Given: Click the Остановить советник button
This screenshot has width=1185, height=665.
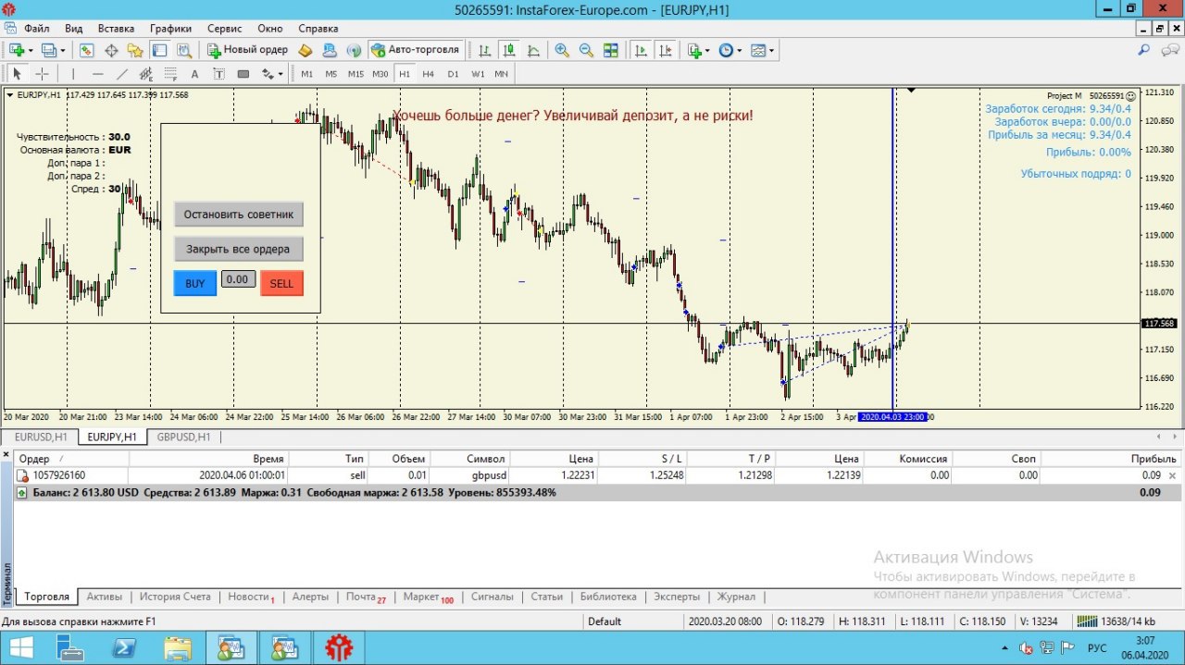Looking at the screenshot, I should [239, 215].
